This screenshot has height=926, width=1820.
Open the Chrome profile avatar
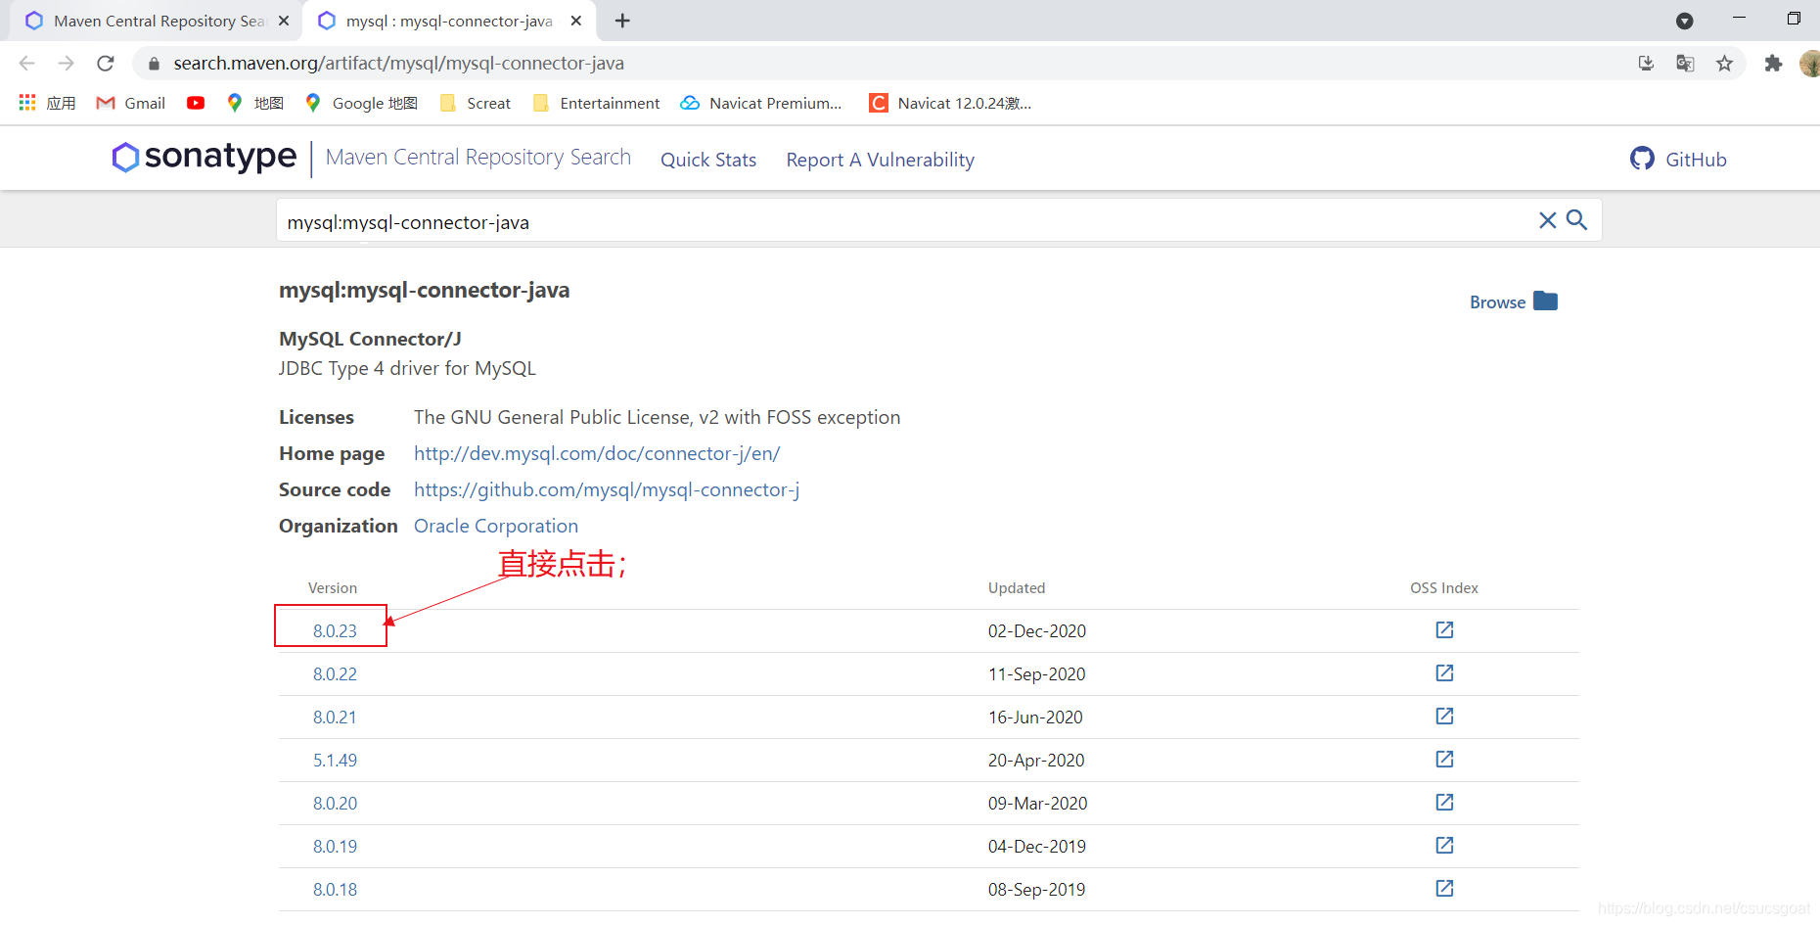[x=1810, y=64]
